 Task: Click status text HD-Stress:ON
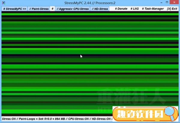tap(101, 119)
